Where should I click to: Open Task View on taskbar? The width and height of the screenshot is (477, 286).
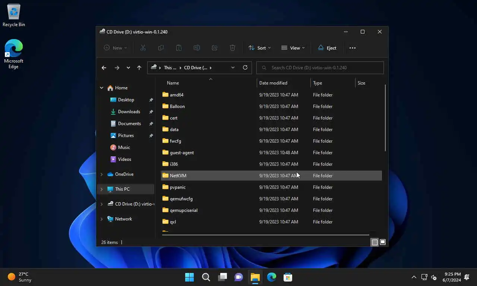(222, 277)
